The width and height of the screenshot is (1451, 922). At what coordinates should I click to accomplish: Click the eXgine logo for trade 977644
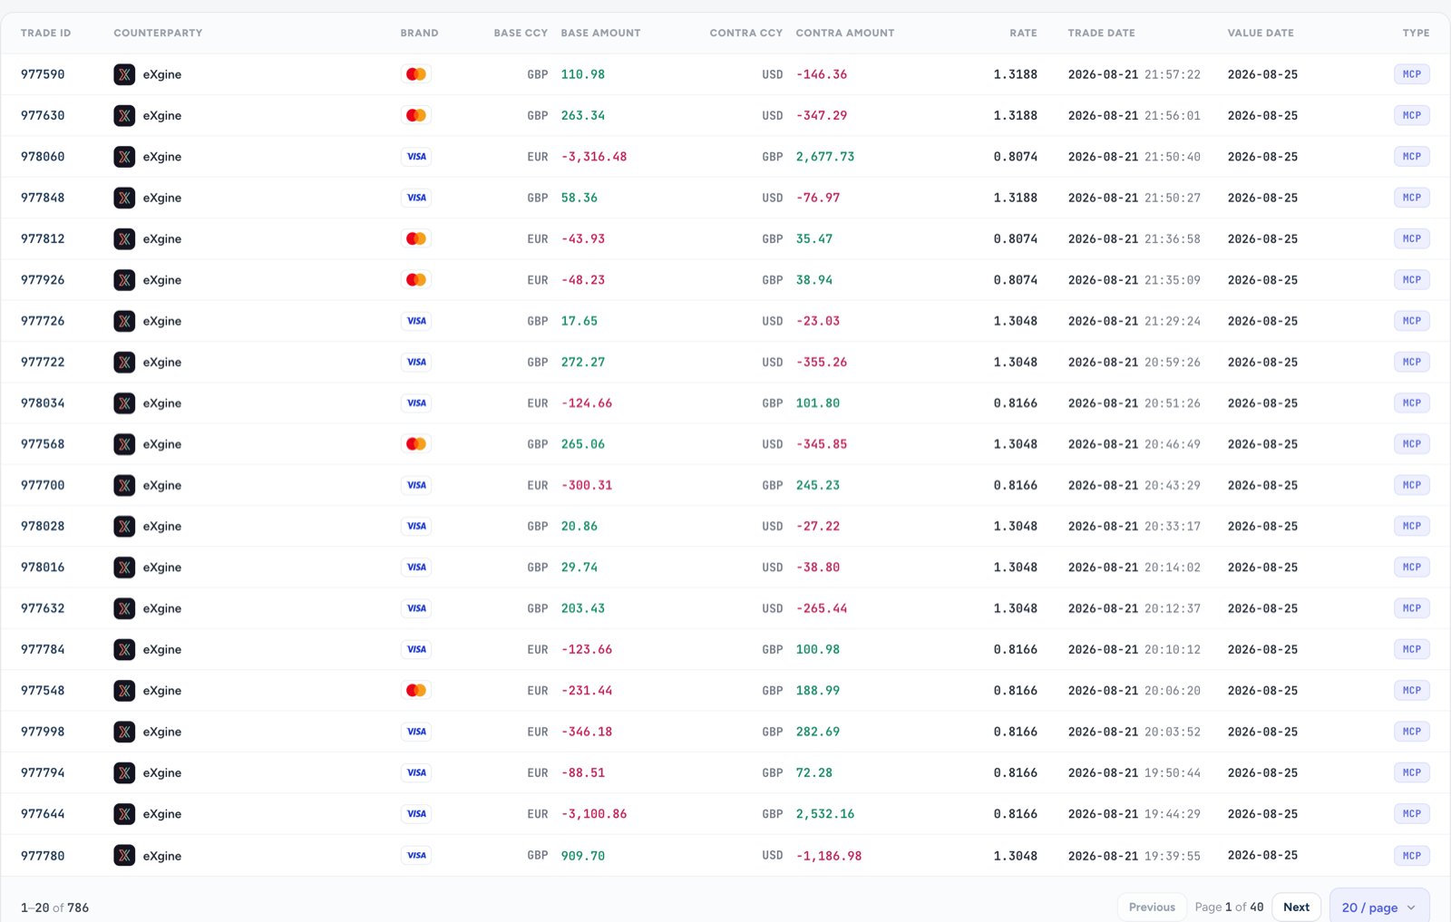(124, 814)
